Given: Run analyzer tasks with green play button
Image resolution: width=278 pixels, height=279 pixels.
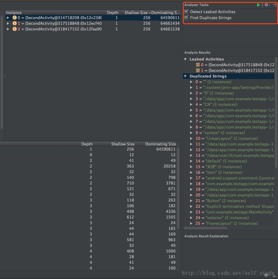Looking at the screenshot, I should tap(258, 5).
